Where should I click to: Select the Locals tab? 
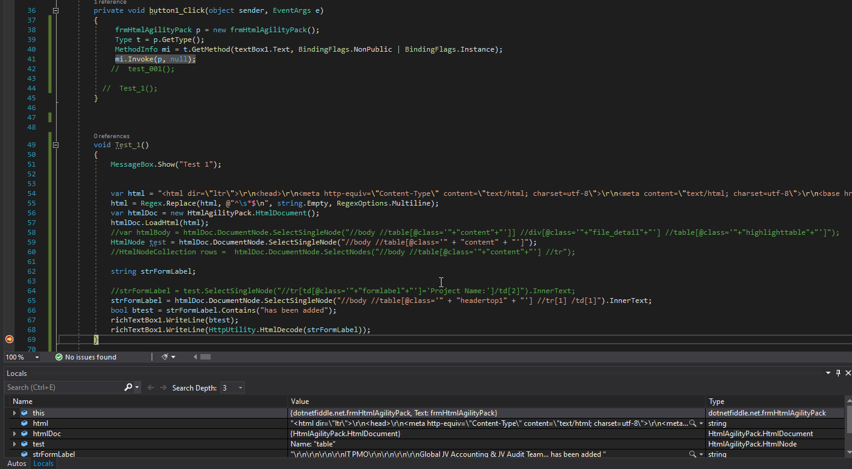pos(43,464)
